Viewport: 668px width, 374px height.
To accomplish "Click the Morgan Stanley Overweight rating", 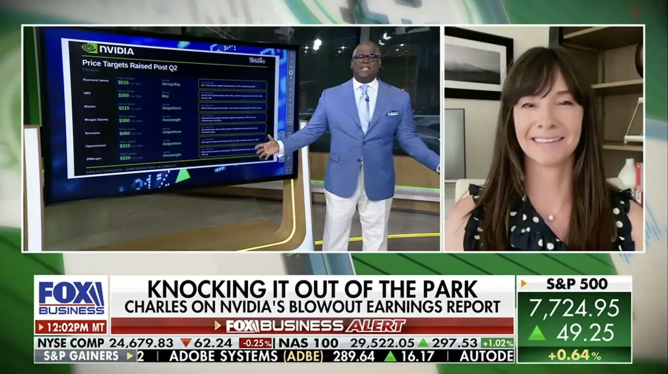I will [x=172, y=119].
